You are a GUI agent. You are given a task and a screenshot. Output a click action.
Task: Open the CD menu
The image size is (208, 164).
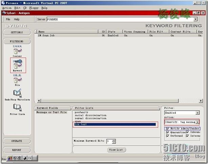tap(25, 8)
